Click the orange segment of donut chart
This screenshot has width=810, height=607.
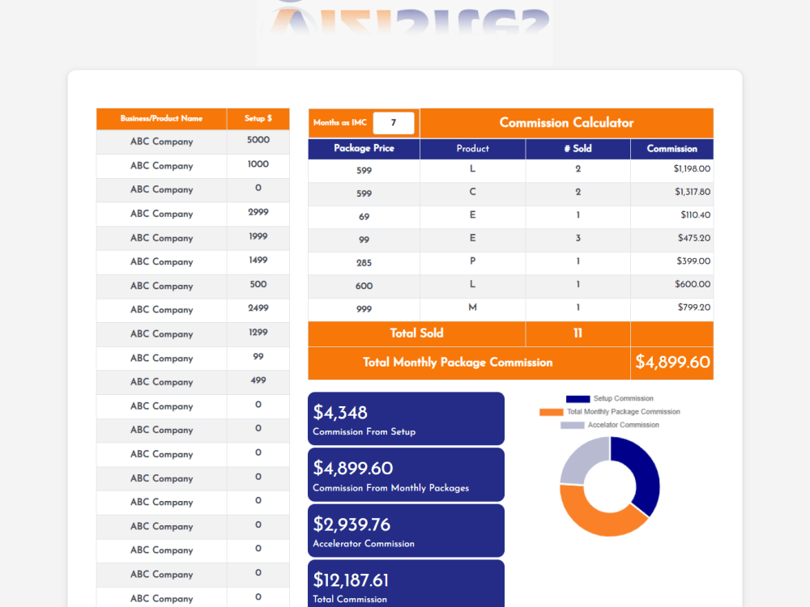tap(599, 521)
